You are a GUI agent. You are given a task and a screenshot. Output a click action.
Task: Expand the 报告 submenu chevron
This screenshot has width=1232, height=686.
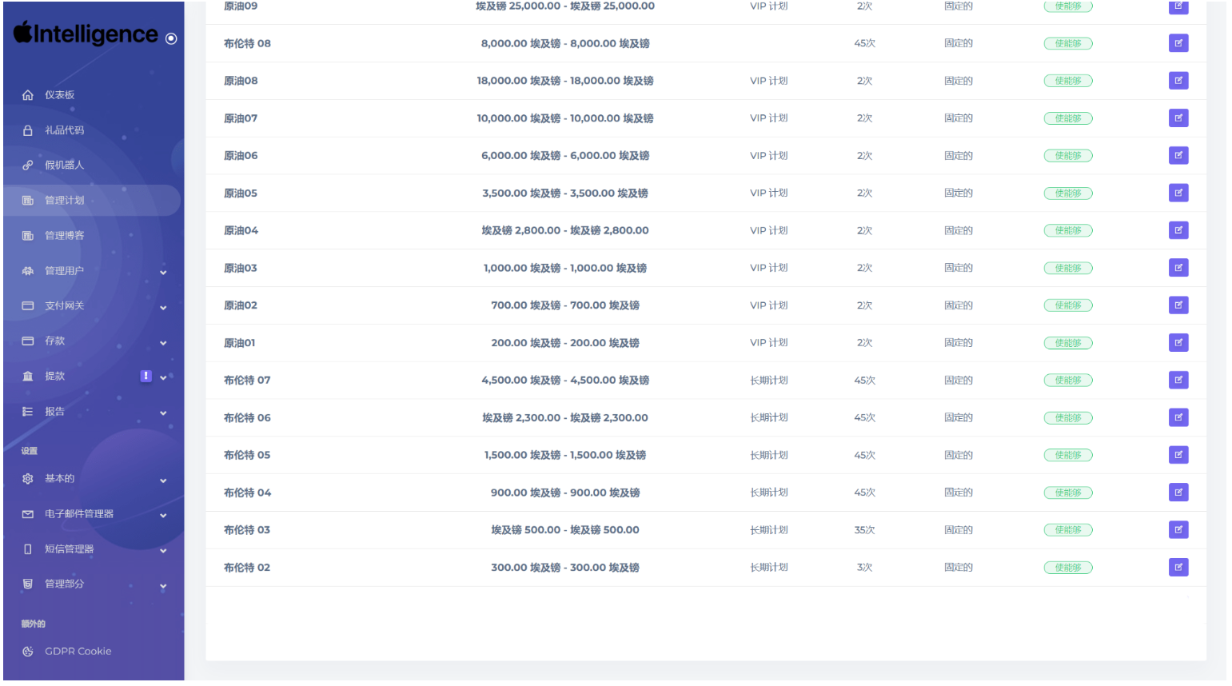click(163, 413)
